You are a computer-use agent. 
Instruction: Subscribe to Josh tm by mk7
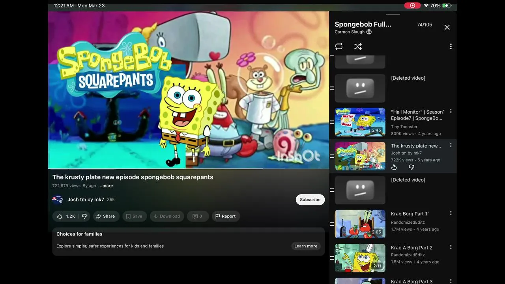point(310,200)
